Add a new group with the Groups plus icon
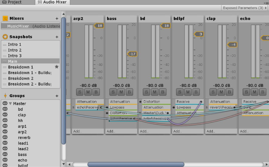The image size is (269, 167). pos(57,96)
